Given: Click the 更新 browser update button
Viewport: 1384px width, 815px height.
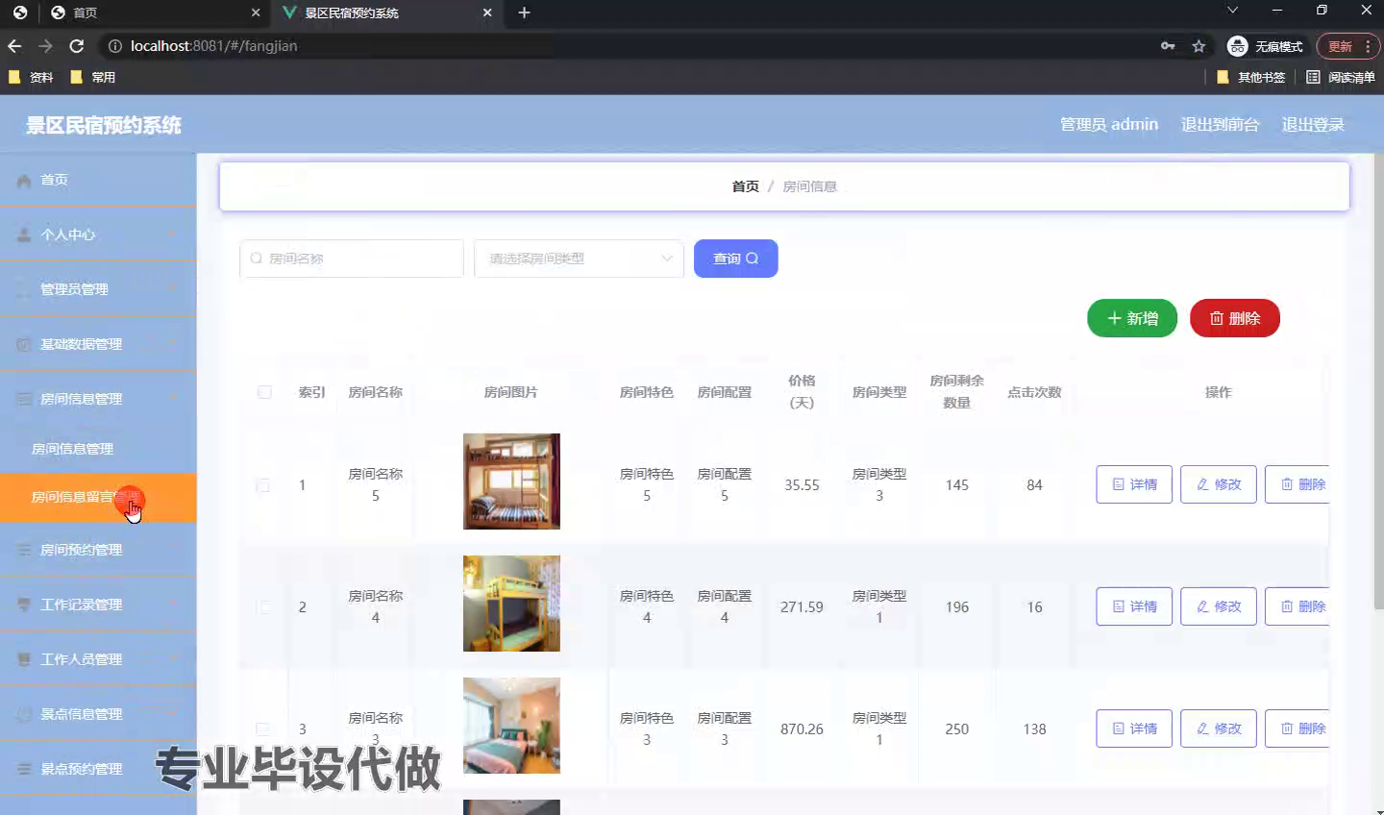Looking at the screenshot, I should click(1347, 46).
